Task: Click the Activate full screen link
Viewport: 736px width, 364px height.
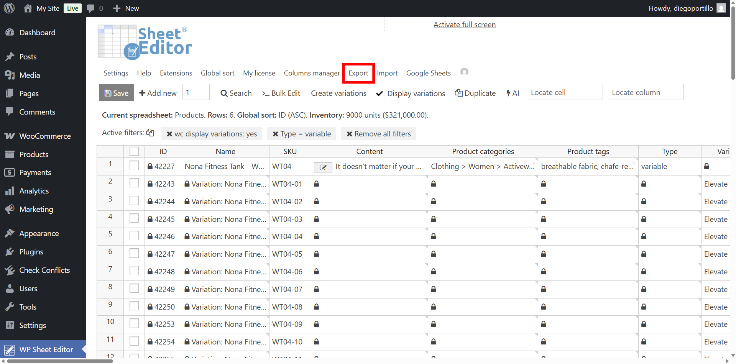Action: 464,25
